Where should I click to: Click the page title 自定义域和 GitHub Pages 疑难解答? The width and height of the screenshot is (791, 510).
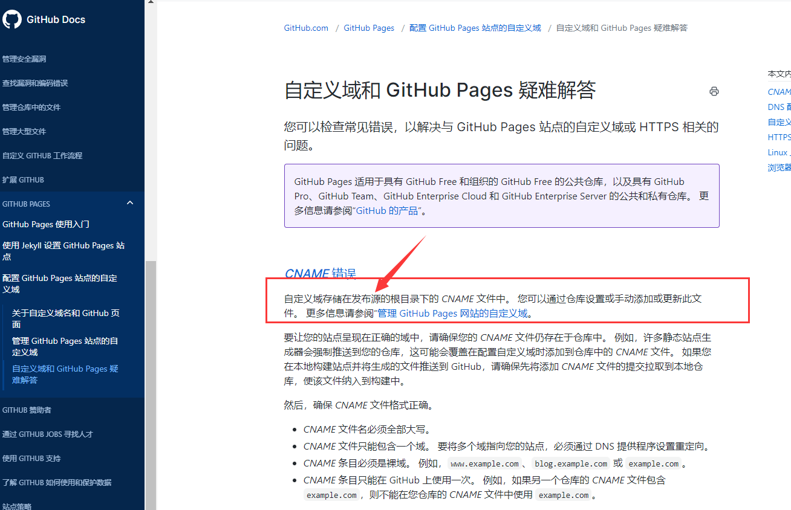[440, 91]
